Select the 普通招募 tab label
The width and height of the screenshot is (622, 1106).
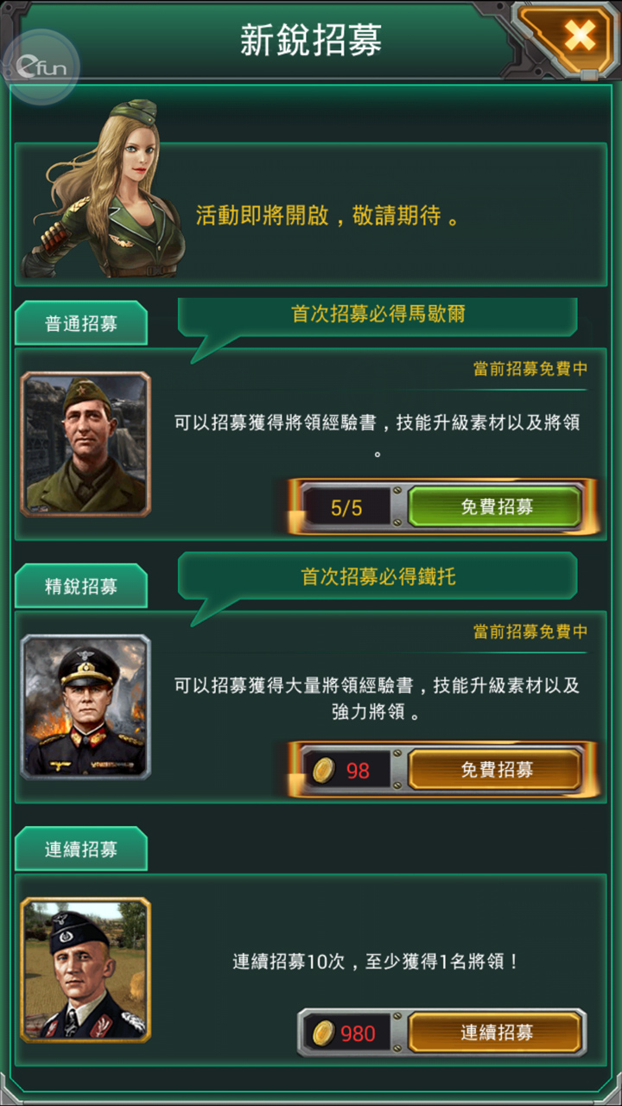[81, 324]
